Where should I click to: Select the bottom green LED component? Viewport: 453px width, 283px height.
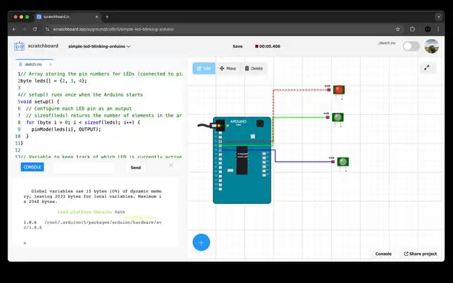[343, 162]
